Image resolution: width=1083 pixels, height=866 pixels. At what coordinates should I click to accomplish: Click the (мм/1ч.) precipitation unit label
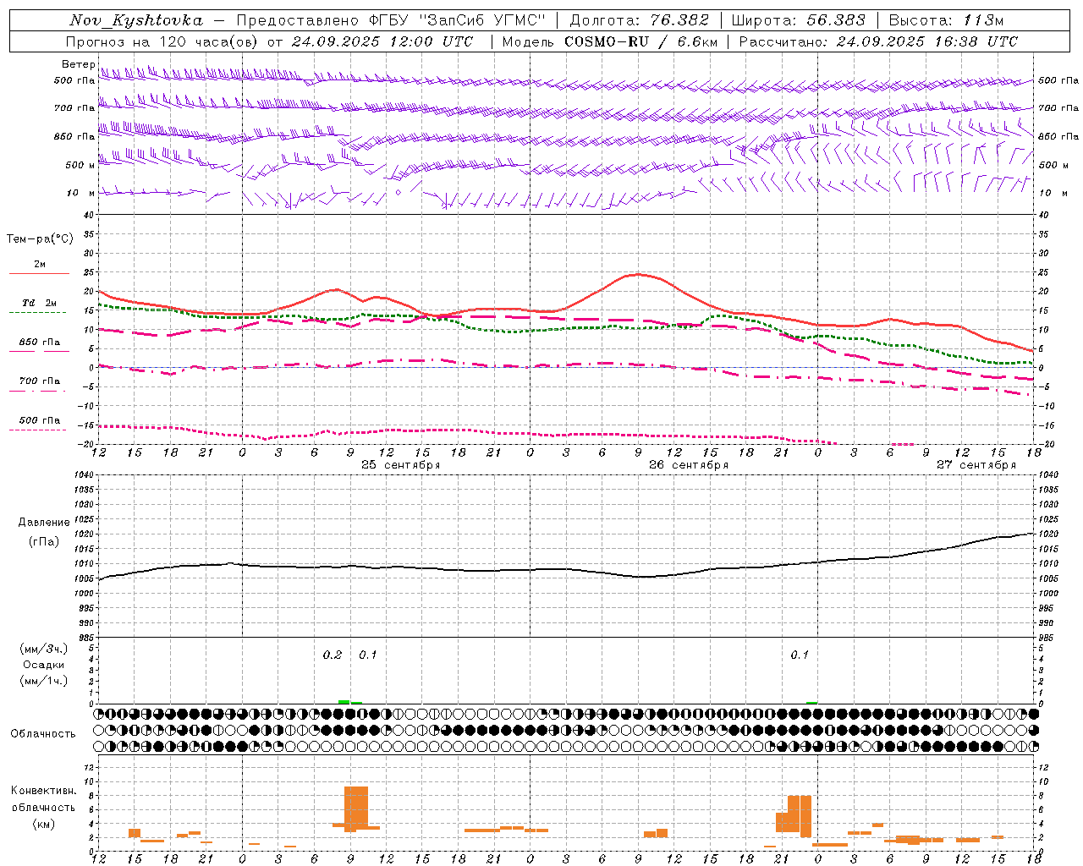click(x=44, y=681)
